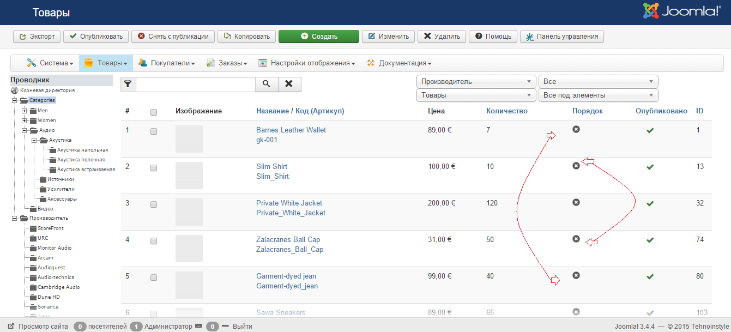Open Zalacranes Ball Cap product link
Screen dimensions: 731x332
pos(288,239)
